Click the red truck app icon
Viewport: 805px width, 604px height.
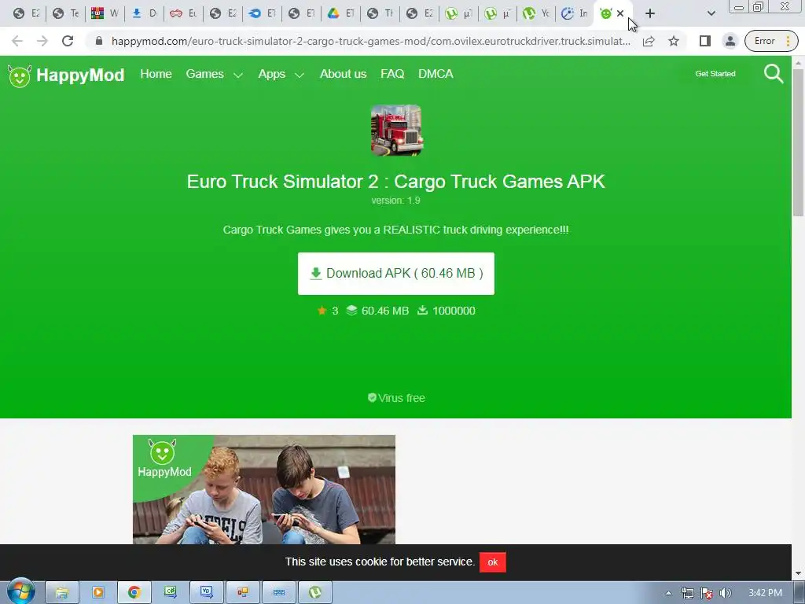point(396,130)
